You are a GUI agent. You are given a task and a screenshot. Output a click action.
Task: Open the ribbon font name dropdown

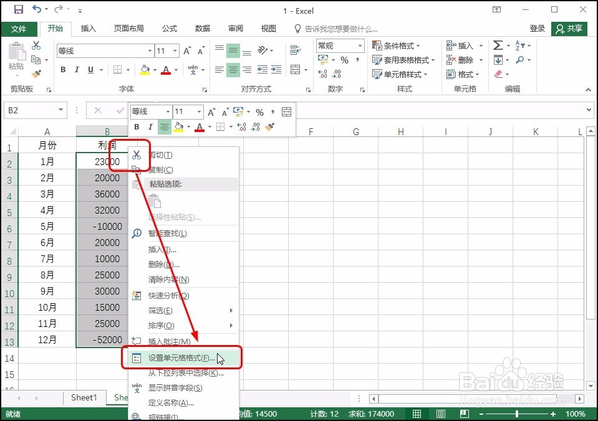point(150,50)
